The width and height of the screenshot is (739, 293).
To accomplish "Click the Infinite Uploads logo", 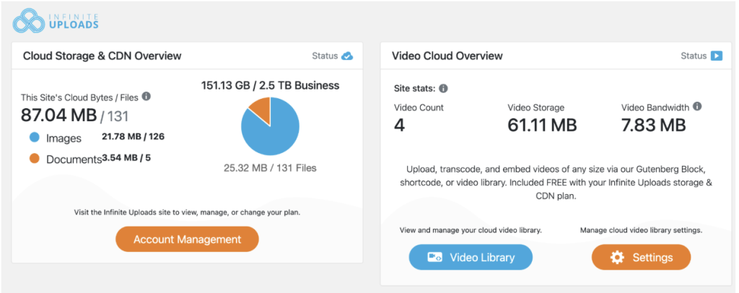I will tap(56, 21).
